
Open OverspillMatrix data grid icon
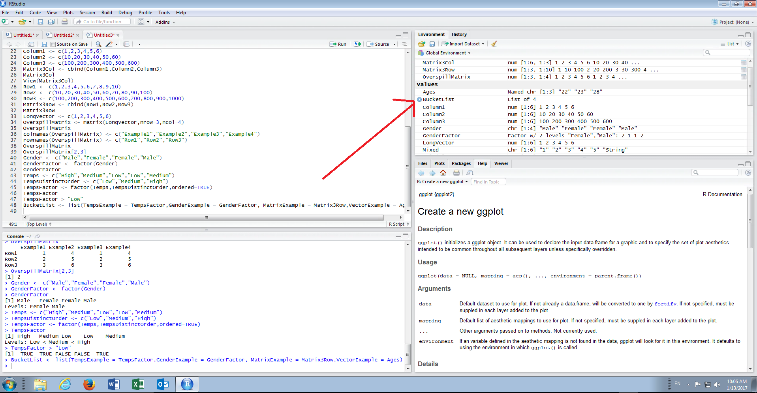point(744,77)
